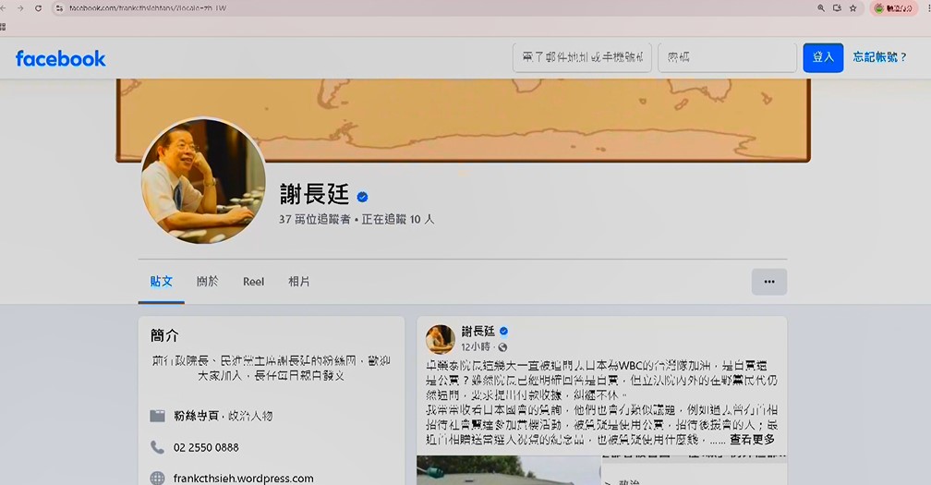This screenshot has height=485, width=931.
Task: Click the small avatar in post header
Action: 440,339
